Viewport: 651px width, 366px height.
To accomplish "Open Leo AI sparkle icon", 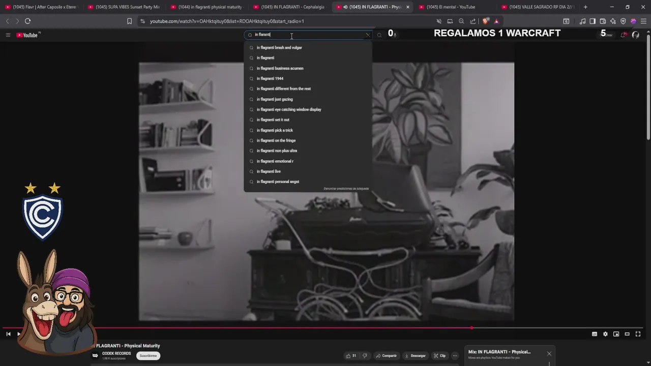I will coord(613,21).
